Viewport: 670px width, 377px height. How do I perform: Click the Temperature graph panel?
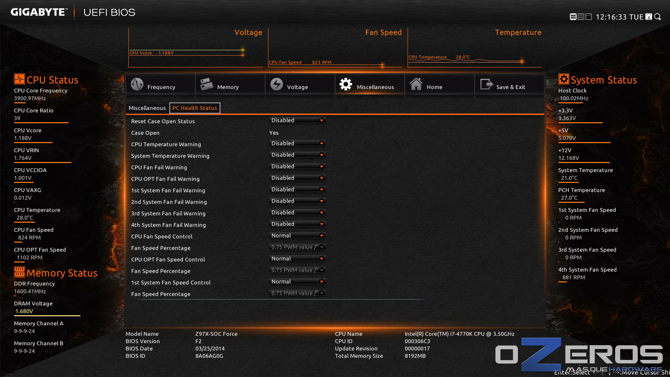(475, 47)
